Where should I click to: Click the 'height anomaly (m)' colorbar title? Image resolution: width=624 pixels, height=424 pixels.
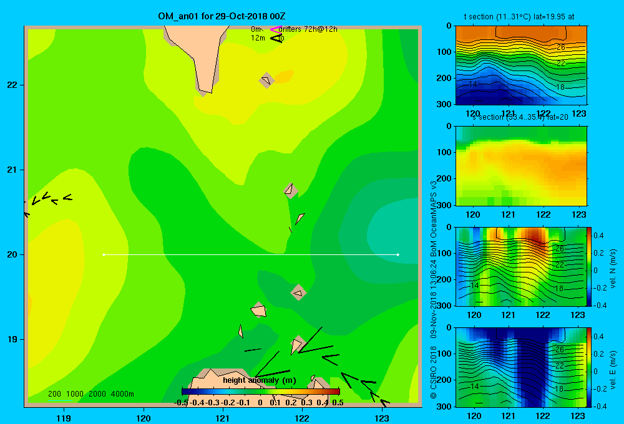pos(260,380)
